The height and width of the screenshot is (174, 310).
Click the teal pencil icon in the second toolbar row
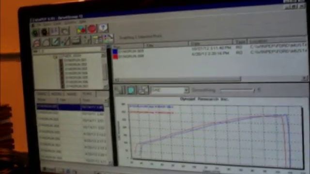(x=56, y=42)
